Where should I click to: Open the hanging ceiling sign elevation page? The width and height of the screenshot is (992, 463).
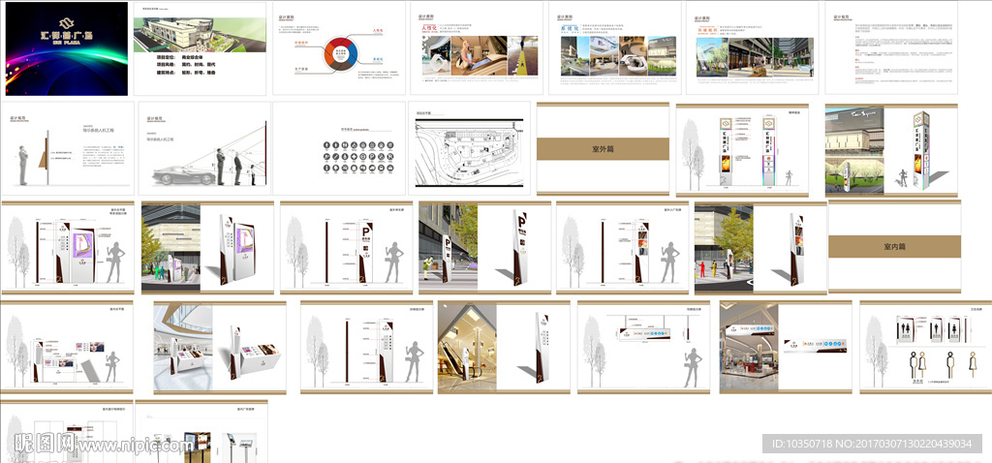[643, 347]
